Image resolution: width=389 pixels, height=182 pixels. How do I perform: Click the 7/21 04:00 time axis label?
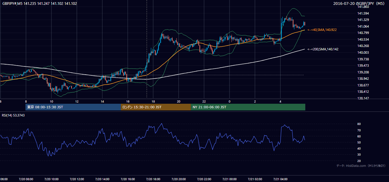(280, 179)
